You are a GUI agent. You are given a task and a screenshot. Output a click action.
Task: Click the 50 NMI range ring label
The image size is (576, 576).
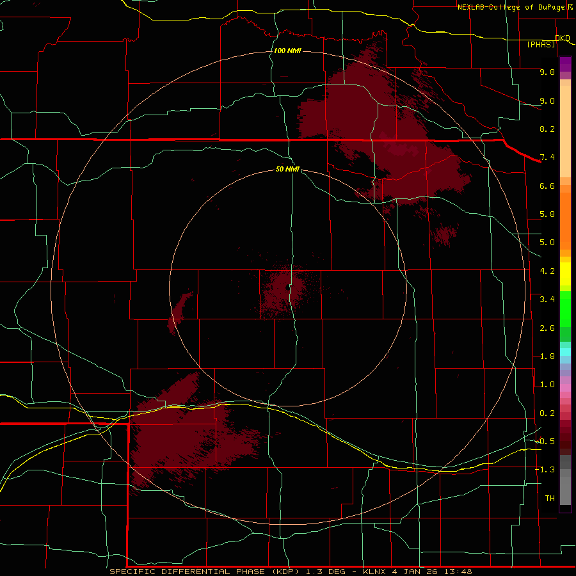pyautogui.click(x=287, y=169)
